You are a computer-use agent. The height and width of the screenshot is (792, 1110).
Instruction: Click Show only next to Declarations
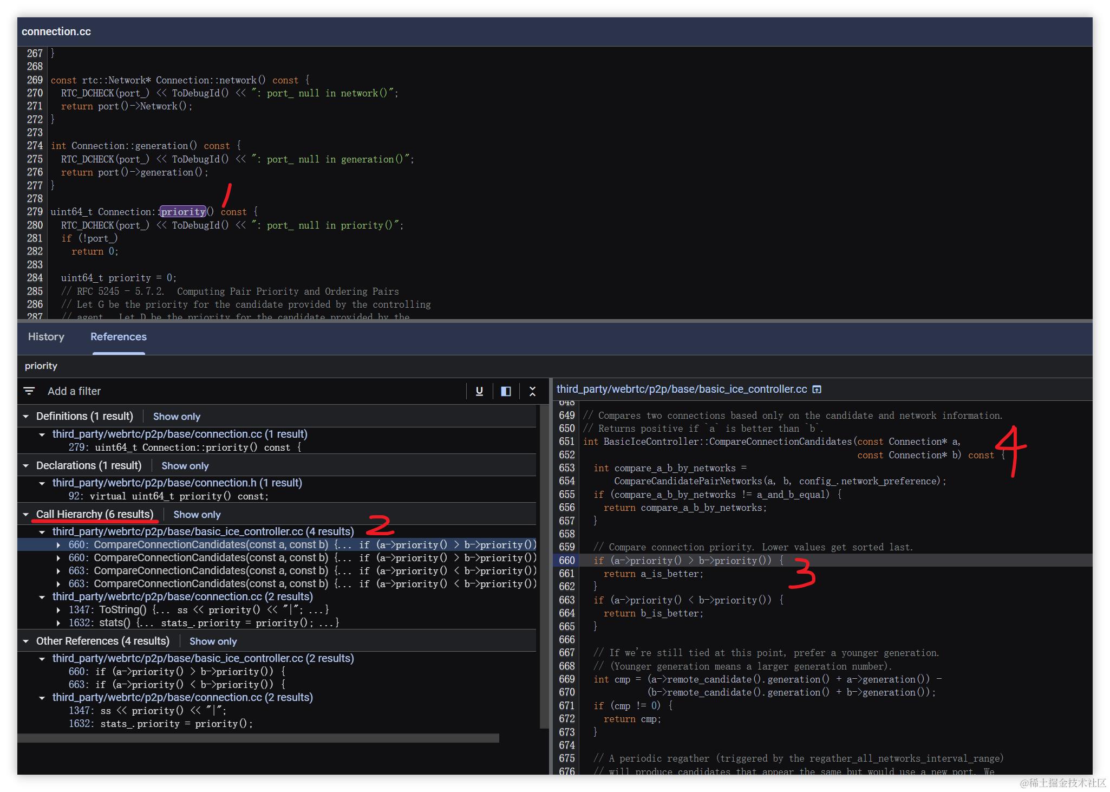pos(185,466)
